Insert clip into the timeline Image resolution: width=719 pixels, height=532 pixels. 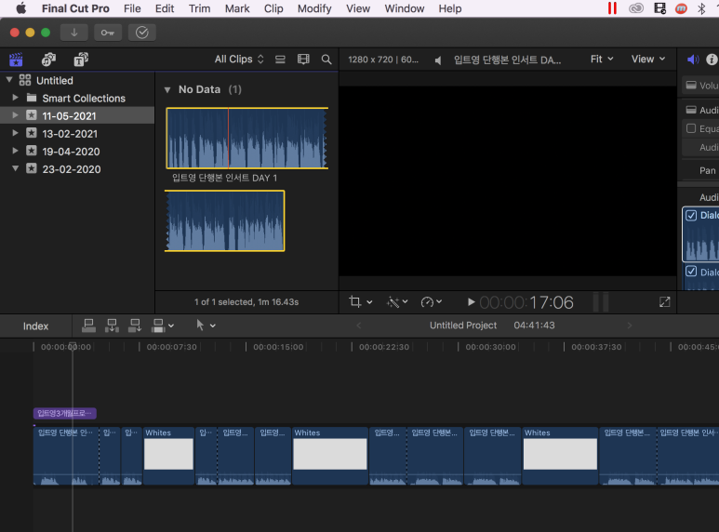pos(112,326)
